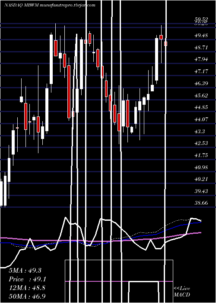The image size is (216, 303).
Task: Click the 44.85 price axis label
Action: point(201,107)
